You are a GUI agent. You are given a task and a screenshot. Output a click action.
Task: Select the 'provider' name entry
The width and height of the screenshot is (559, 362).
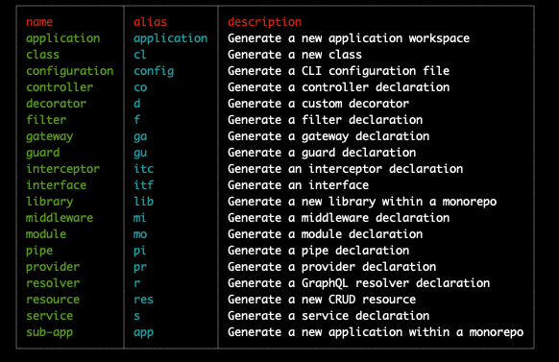53,267
